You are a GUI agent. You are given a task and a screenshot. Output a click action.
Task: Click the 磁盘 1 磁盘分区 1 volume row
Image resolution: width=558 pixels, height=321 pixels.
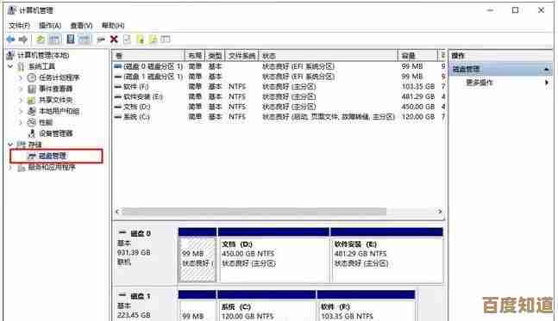[279, 77]
